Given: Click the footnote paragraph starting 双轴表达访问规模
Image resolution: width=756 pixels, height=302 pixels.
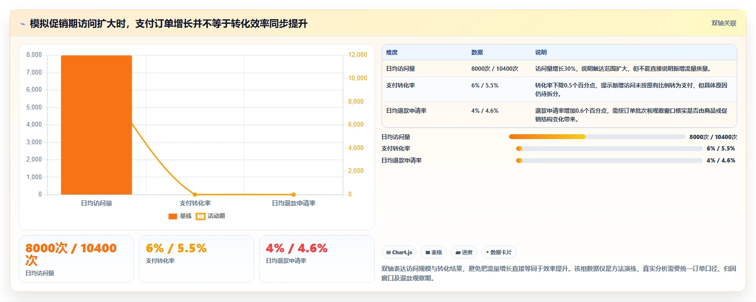Looking at the screenshot, I should point(559,273).
